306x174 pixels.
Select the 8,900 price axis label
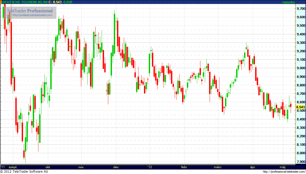click(301, 77)
